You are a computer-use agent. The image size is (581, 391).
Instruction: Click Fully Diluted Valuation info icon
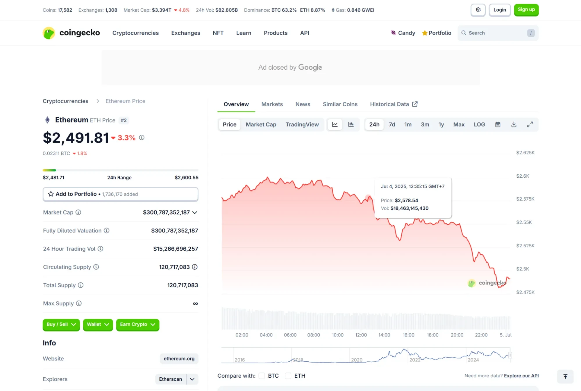tap(107, 230)
